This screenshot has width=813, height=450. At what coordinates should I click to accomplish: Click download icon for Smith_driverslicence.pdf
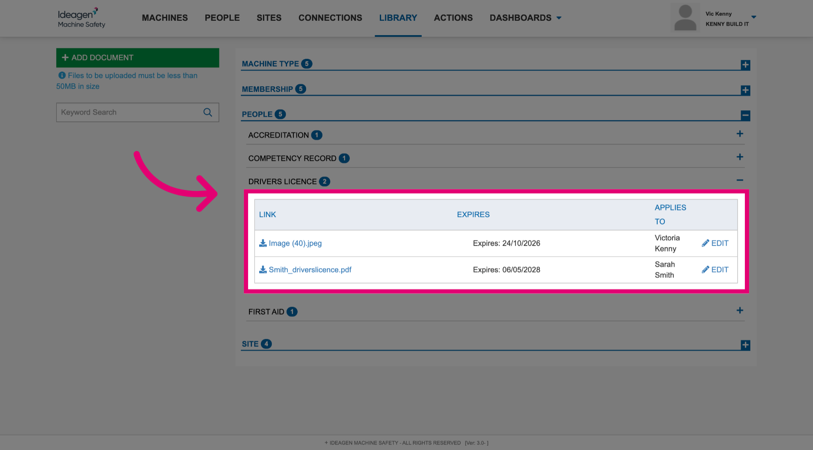pyautogui.click(x=263, y=269)
